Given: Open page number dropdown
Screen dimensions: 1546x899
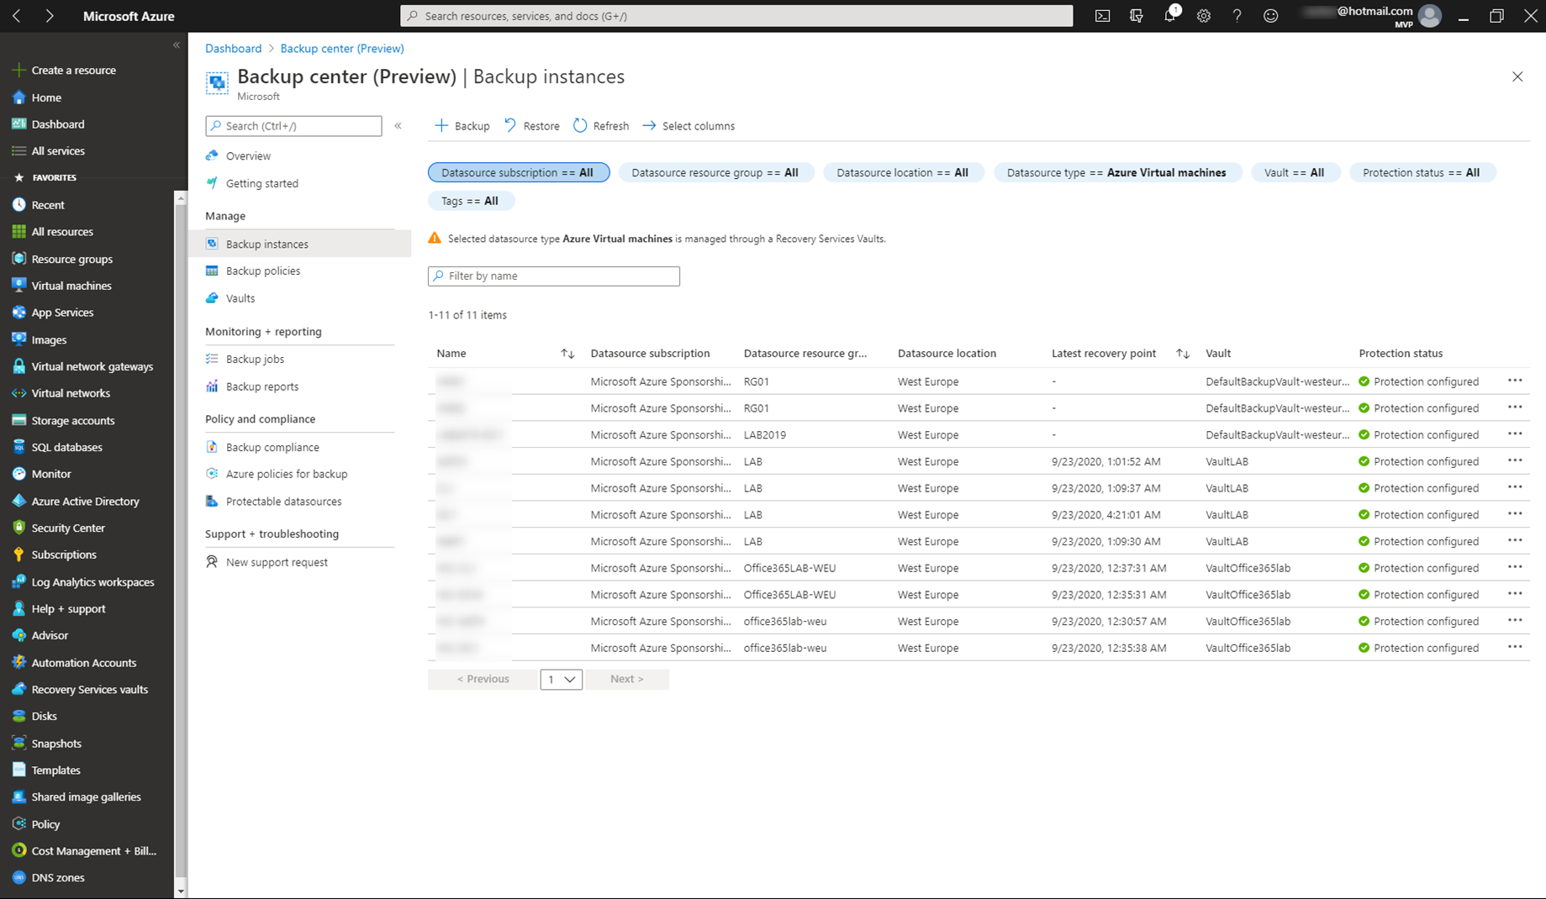Looking at the screenshot, I should [x=561, y=679].
